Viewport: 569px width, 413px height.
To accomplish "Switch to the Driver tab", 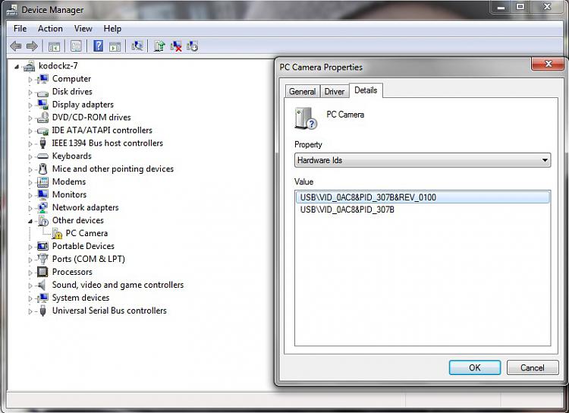I will click(335, 91).
